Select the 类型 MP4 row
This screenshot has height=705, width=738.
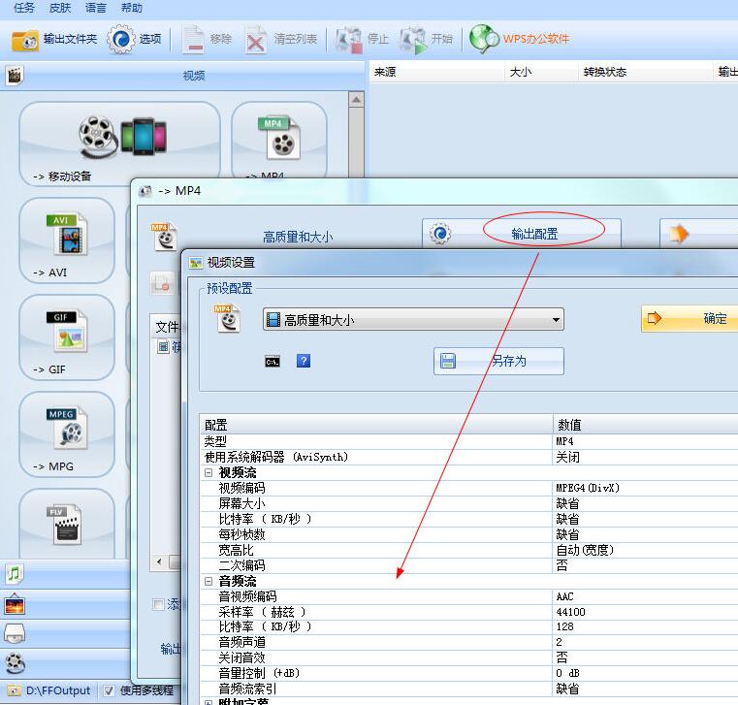[468, 441]
